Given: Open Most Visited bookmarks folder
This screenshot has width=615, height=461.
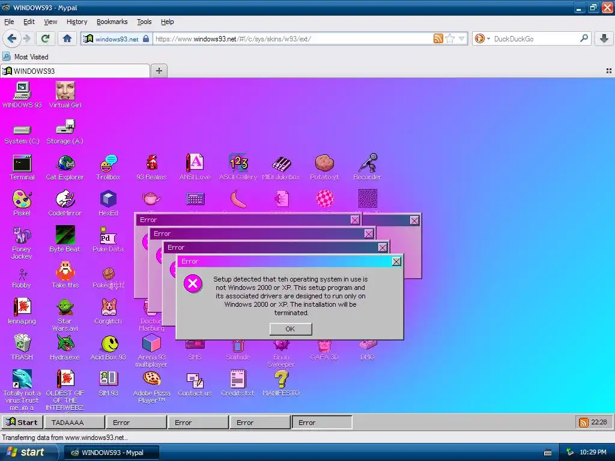Looking at the screenshot, I should [25, 57].
